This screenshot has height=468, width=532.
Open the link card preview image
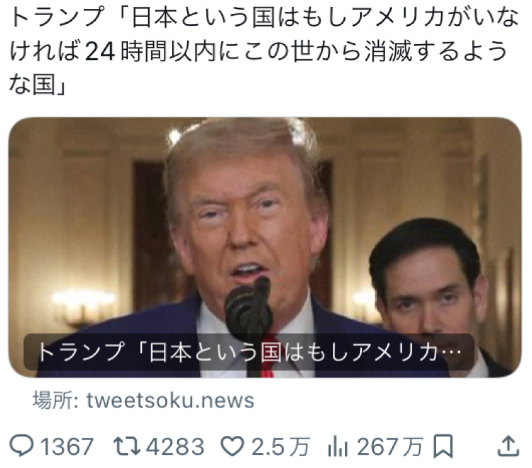coord(265,247)
